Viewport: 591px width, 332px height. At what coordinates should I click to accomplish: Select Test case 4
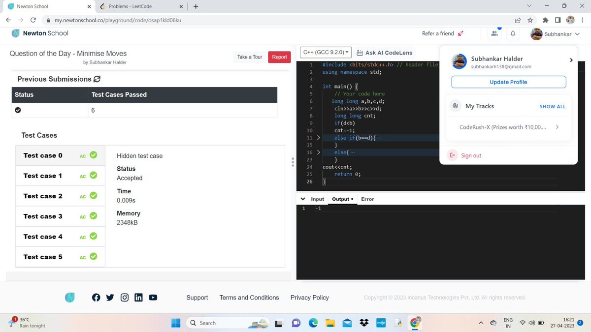click(60, 237)
